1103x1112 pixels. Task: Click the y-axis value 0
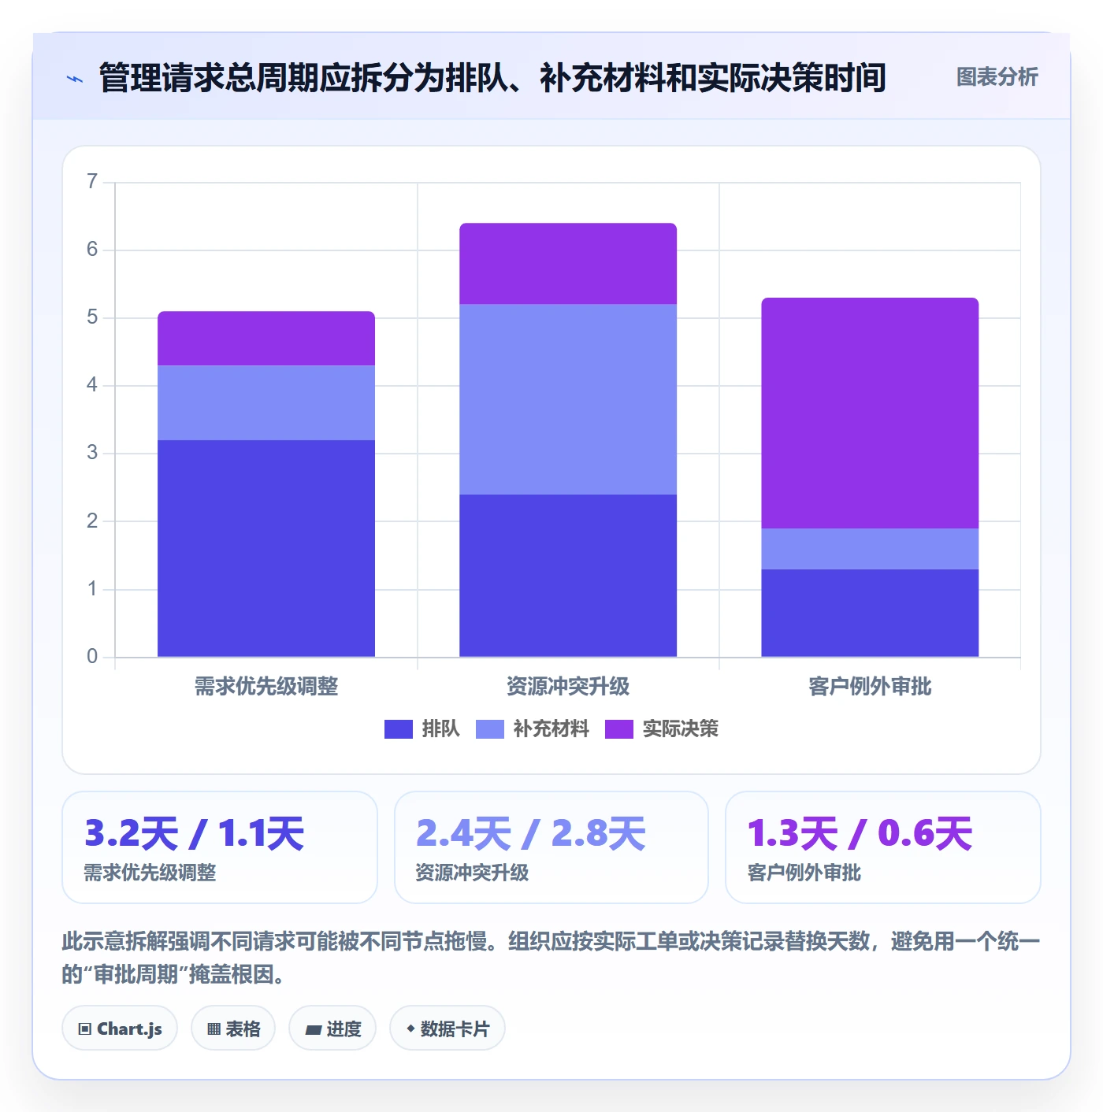tap(92, 657)
